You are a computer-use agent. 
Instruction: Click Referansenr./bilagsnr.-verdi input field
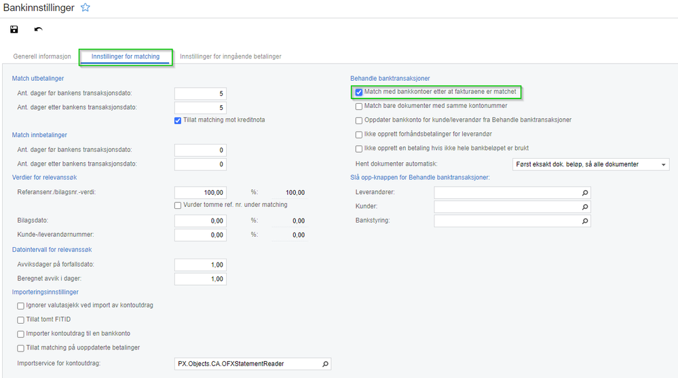pyautogui.click(x=200, y=193)
